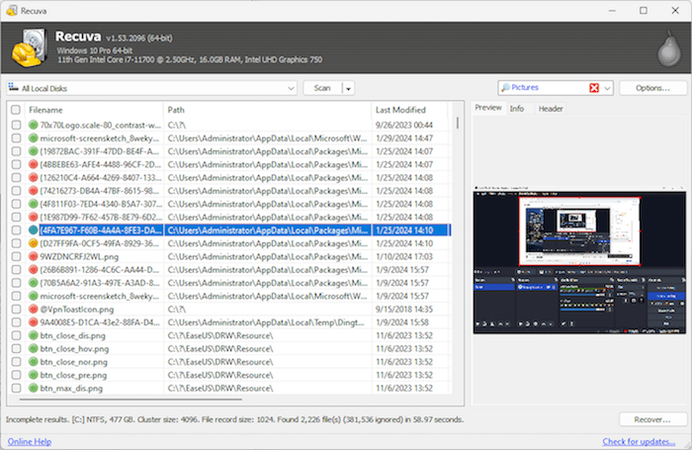Check the box for btn_close_nor.png
Viewport: 692px width, 450px height.
[x=16, y=362]
